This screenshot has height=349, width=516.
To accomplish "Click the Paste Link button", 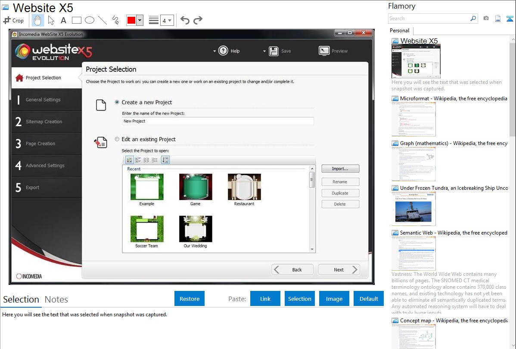I will [265, 299].
